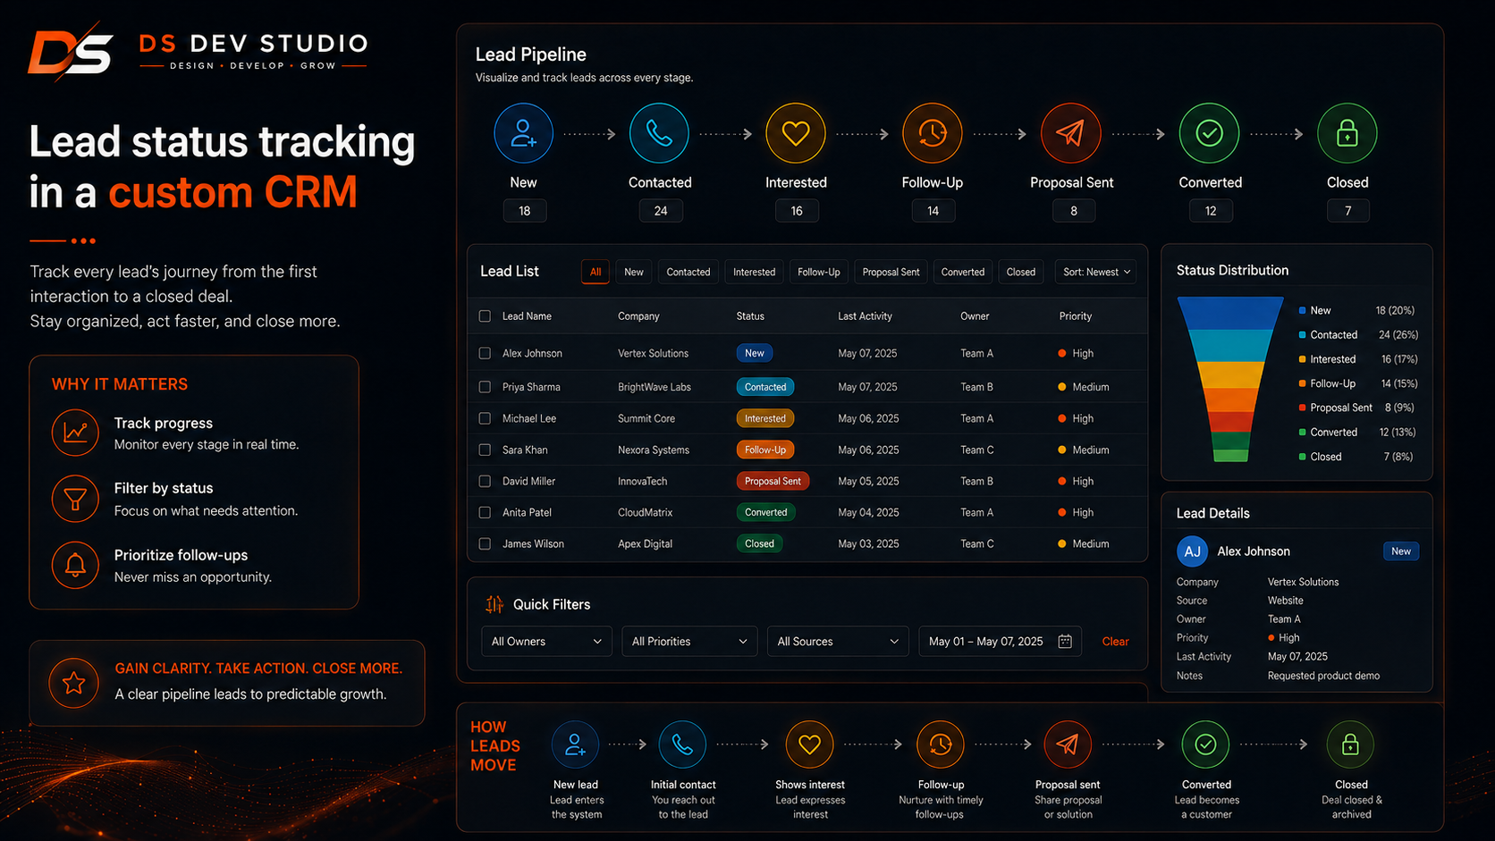Select the All filter tab in Lead List
Image resolution: width=1495 pixels, height=841 pixels.
pyautogui.click(x=595, y=272)
